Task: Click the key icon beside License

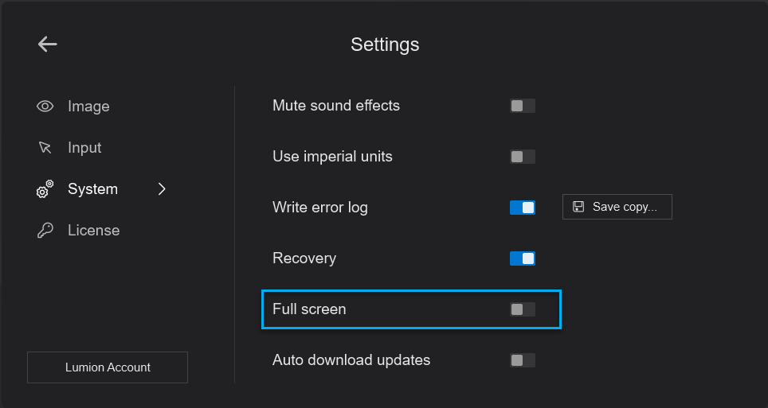Action: click(45, 231)
